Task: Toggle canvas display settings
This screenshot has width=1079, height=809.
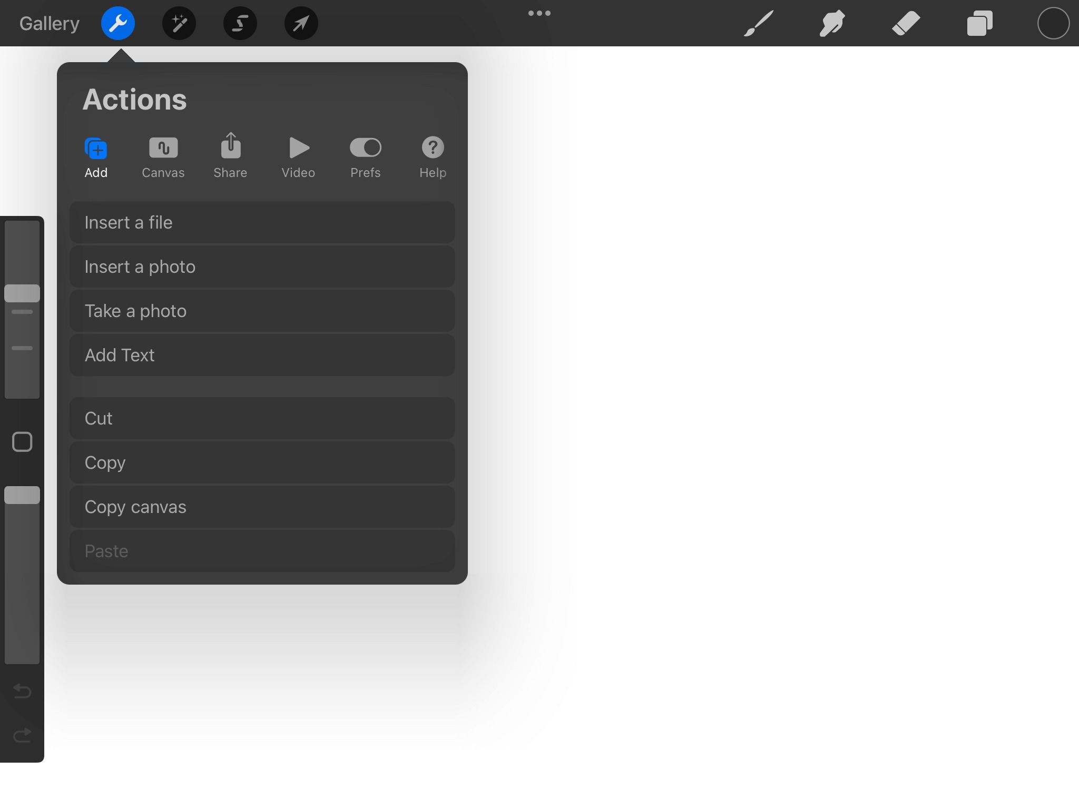Action: click(163, 155)
